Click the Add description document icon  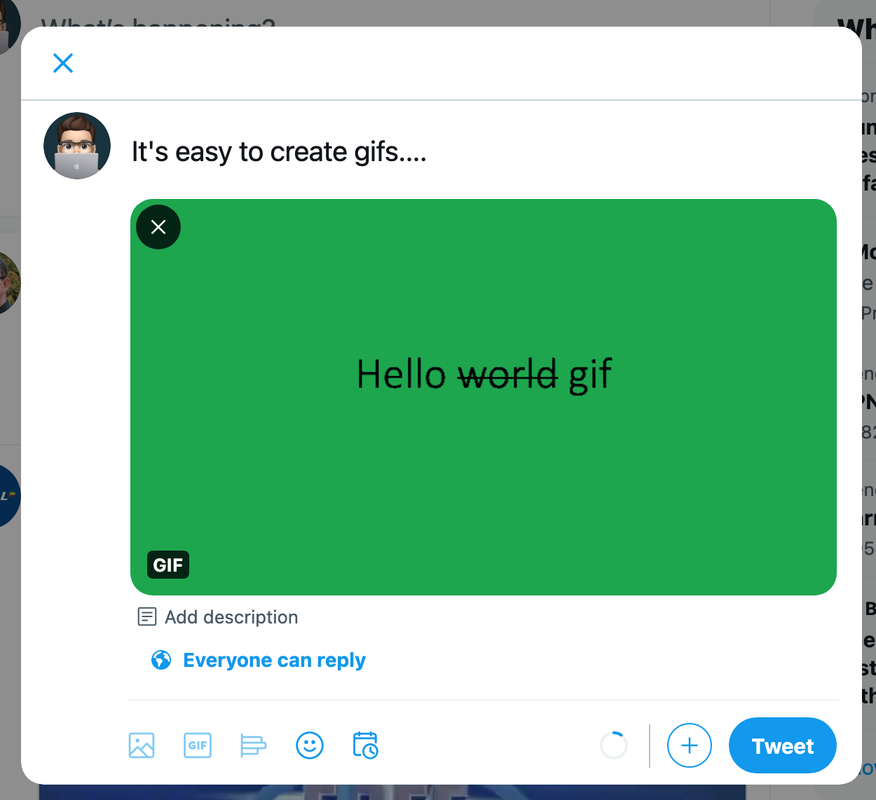tap(146, 616)
